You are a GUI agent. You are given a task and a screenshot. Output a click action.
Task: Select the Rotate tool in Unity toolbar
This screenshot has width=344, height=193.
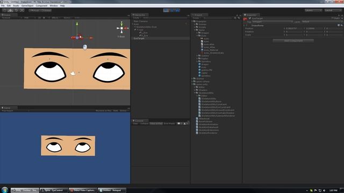coord(16,10)
